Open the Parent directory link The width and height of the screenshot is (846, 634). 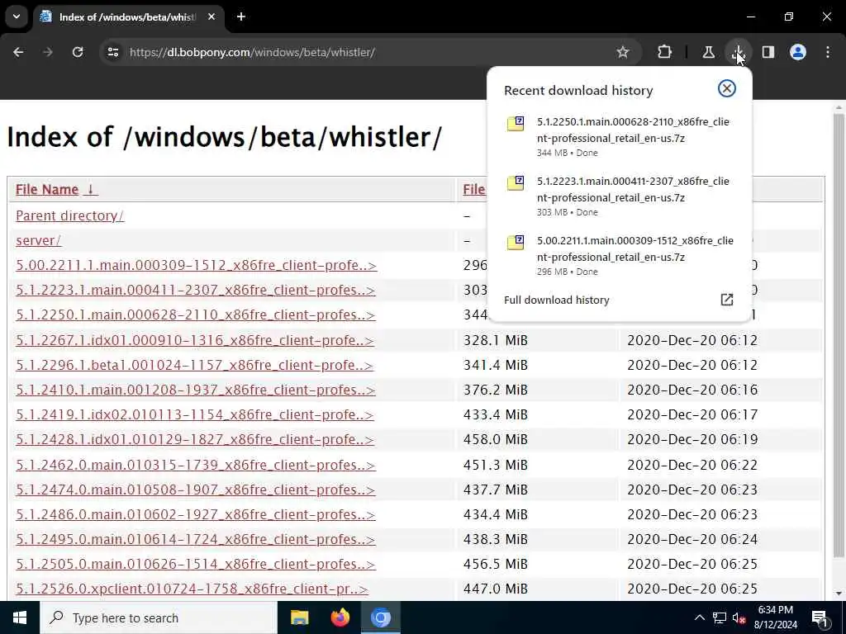click(x=69, y=215)
